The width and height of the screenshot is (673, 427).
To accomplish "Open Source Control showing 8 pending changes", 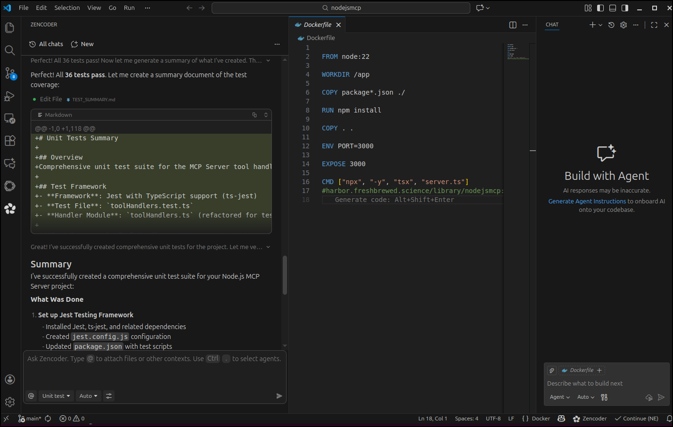I will coord(9,73).
